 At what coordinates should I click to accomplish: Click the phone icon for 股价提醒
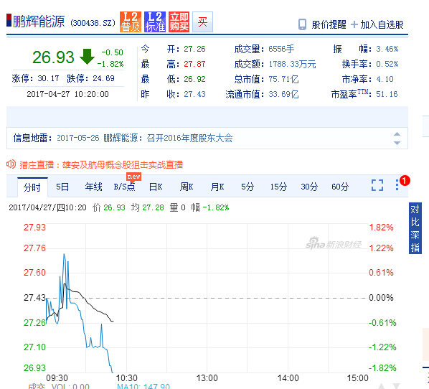tap(302, 24)
